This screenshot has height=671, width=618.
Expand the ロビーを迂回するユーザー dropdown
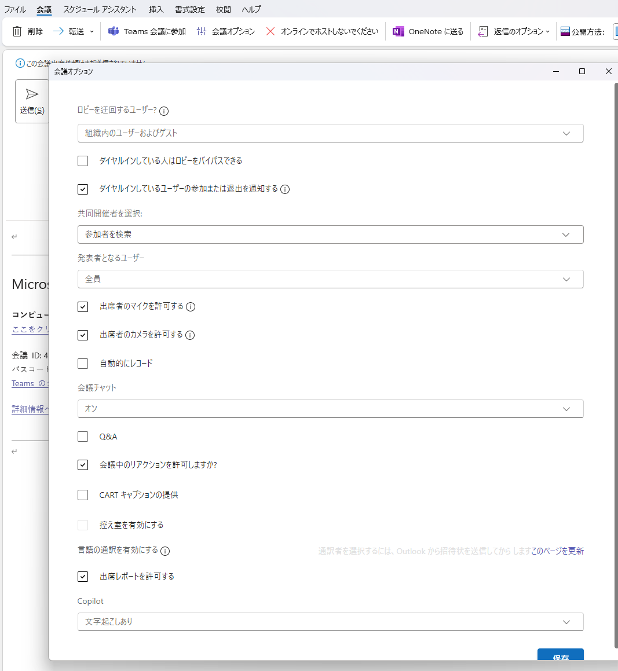tap(330, 133)
